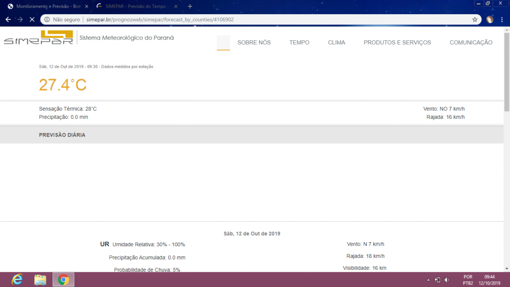510x287 pixels.
Task: Open the Chrome three-dot menu
Action: pos(502,19)
